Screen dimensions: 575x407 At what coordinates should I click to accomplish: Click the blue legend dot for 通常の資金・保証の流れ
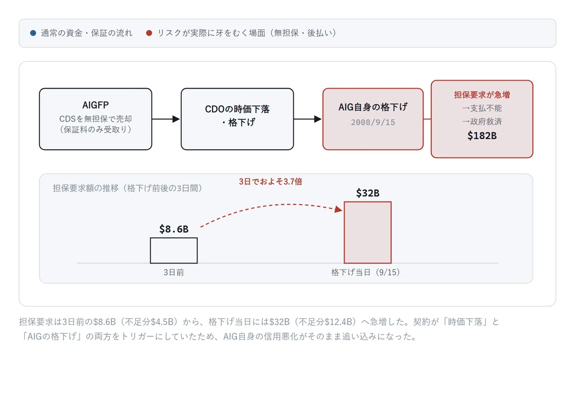point(33,33)
